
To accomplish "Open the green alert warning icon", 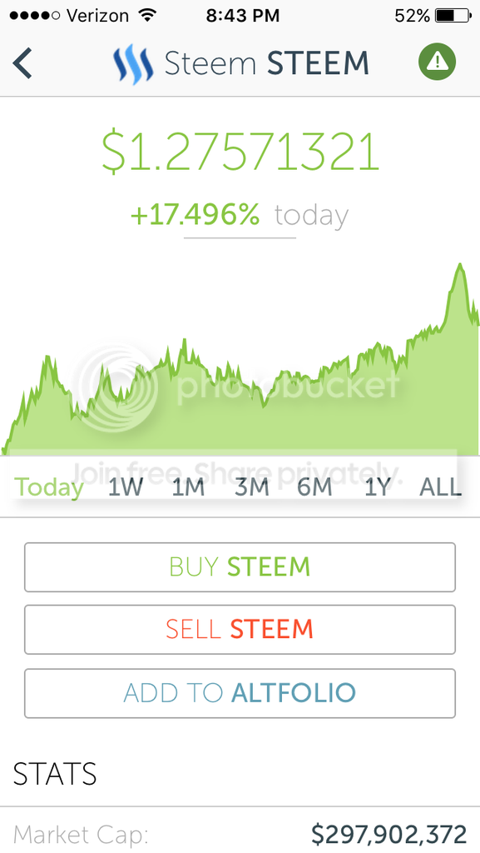I will pos(437,62).
